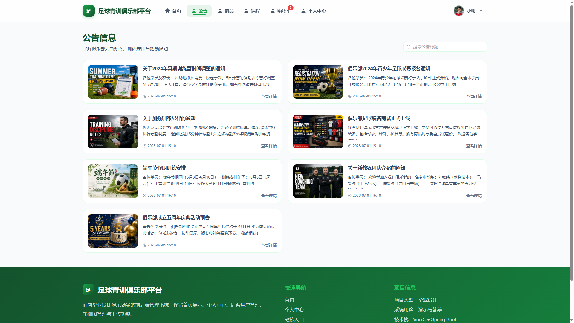Click the New Coaching Team thumbnail
This screenshot has width=574, height=323.
point(318,181)
